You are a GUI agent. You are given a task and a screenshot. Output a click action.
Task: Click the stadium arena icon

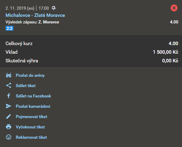point(9,75)
